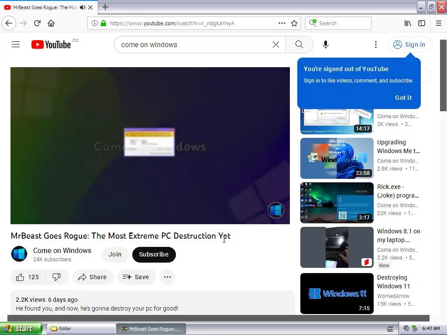Go back with the browser back arrow
This screenshot has height=335, width=447.
click(x=9, y=23)
